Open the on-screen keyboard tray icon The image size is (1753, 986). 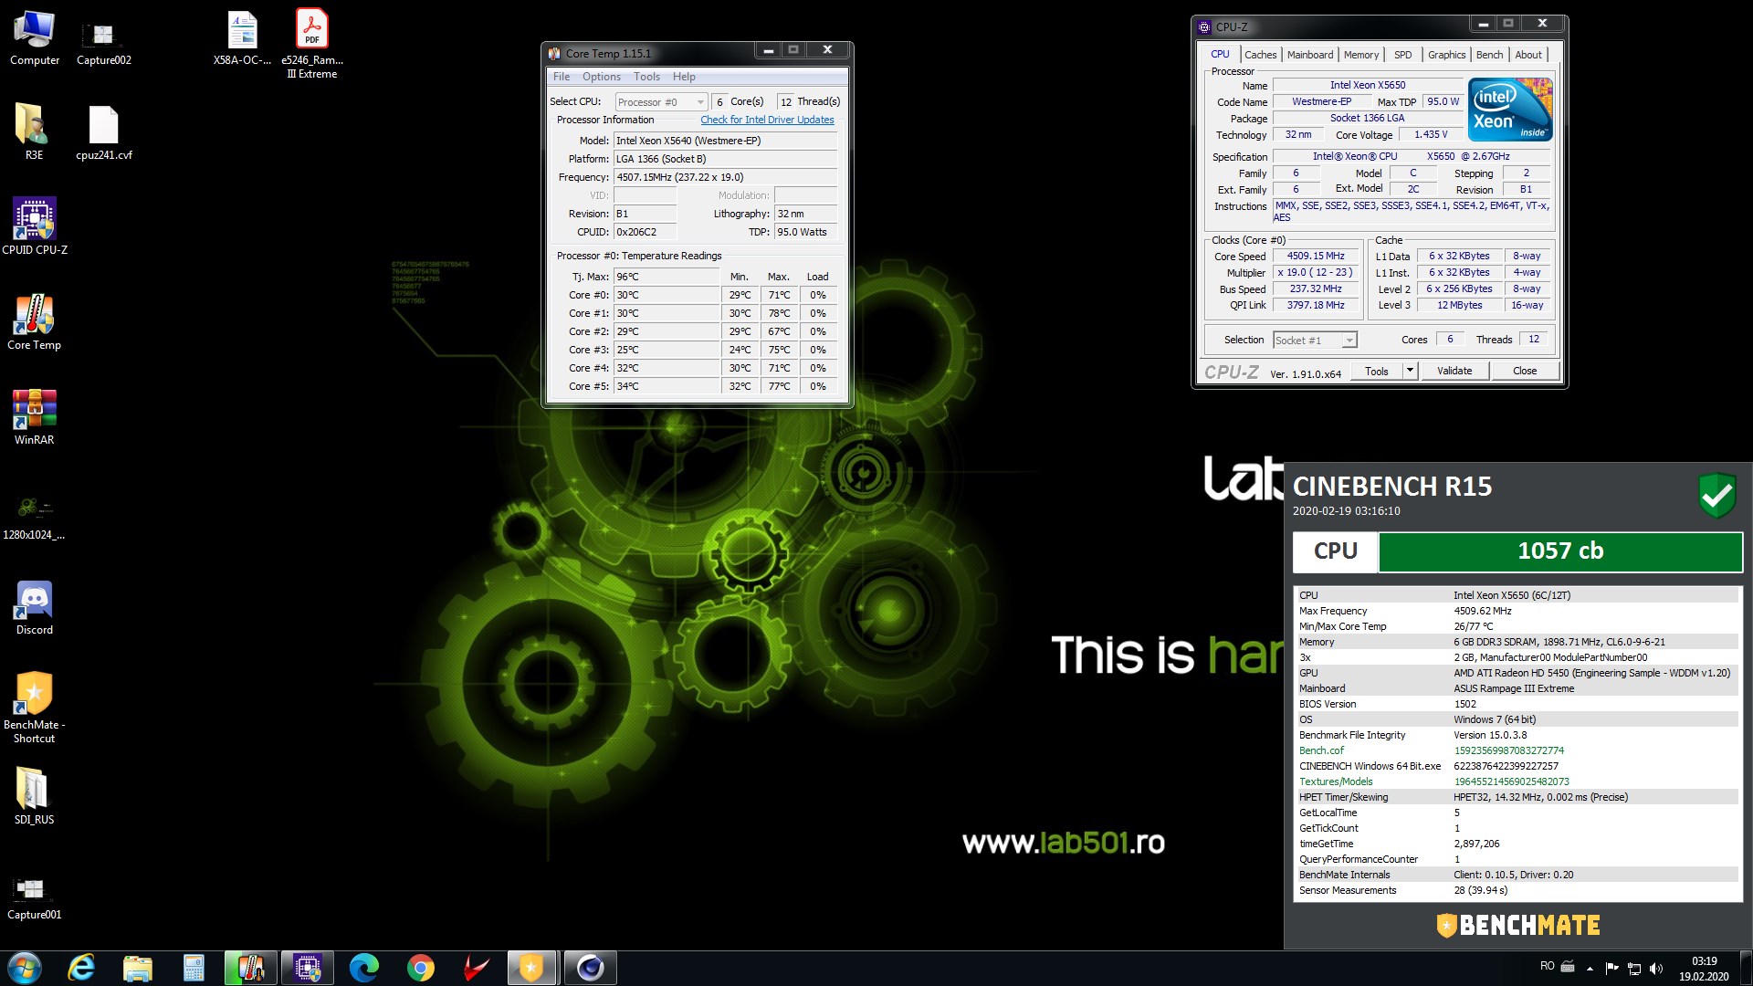[x=1568, y=966]
